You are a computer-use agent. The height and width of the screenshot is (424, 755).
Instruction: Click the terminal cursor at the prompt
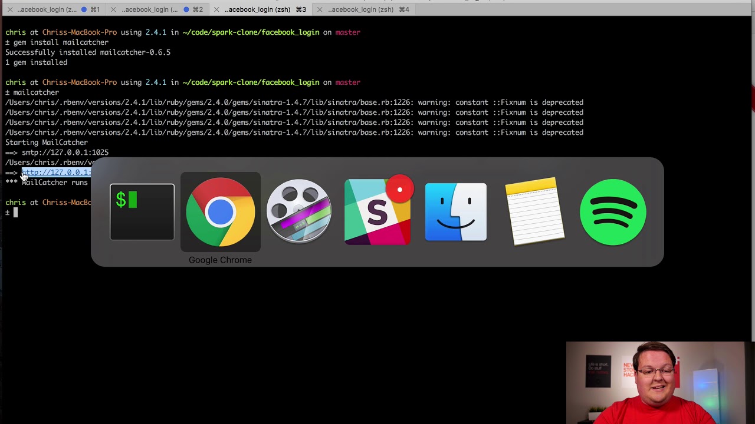point(16,213)
